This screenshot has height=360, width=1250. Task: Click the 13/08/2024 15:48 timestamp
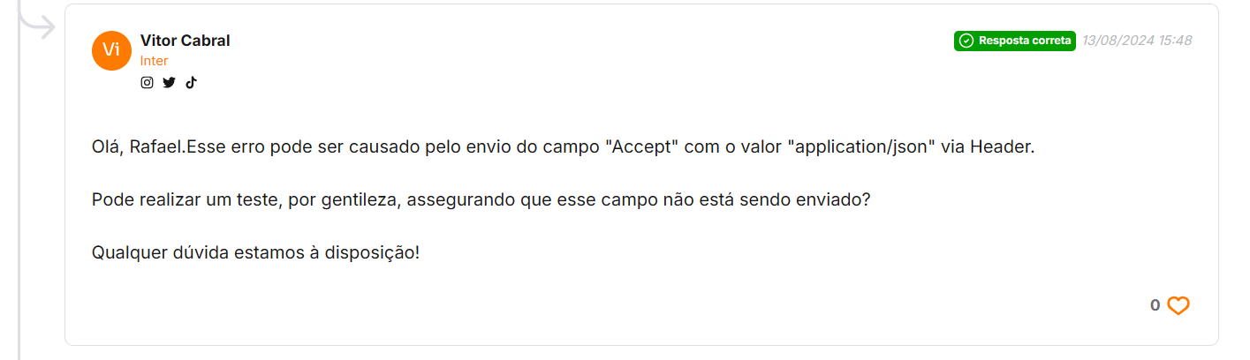point(1137,41)
